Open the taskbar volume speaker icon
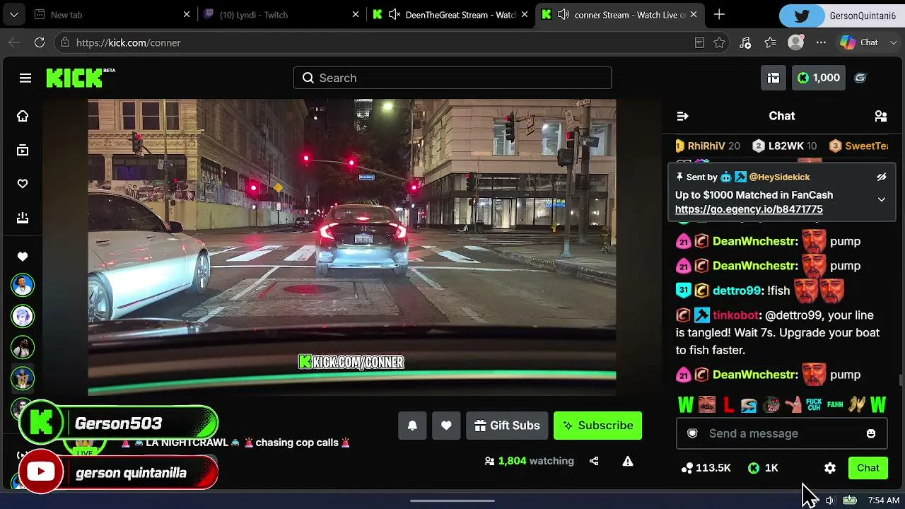Image resolution: width=905 pixels, height=509 pixels. pos(830,501)
